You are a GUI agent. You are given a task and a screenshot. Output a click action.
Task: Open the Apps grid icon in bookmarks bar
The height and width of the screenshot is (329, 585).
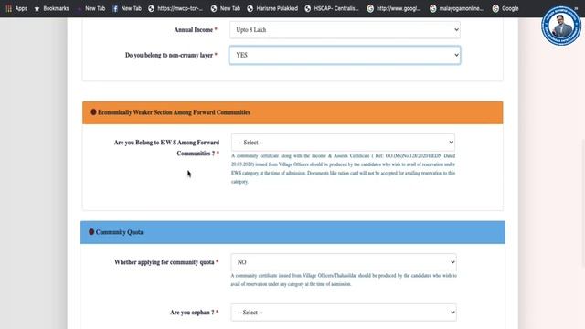point(8,8)
